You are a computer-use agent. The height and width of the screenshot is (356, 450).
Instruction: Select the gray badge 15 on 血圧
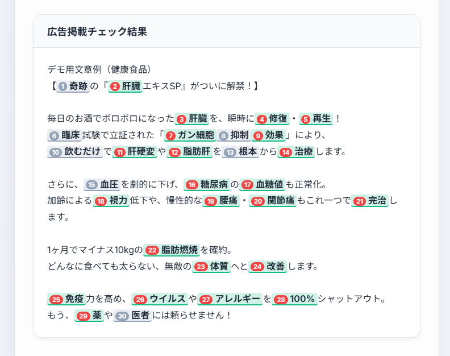91,185
